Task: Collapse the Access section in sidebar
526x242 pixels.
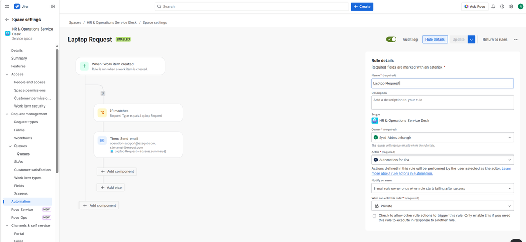Action: point(7,74)
